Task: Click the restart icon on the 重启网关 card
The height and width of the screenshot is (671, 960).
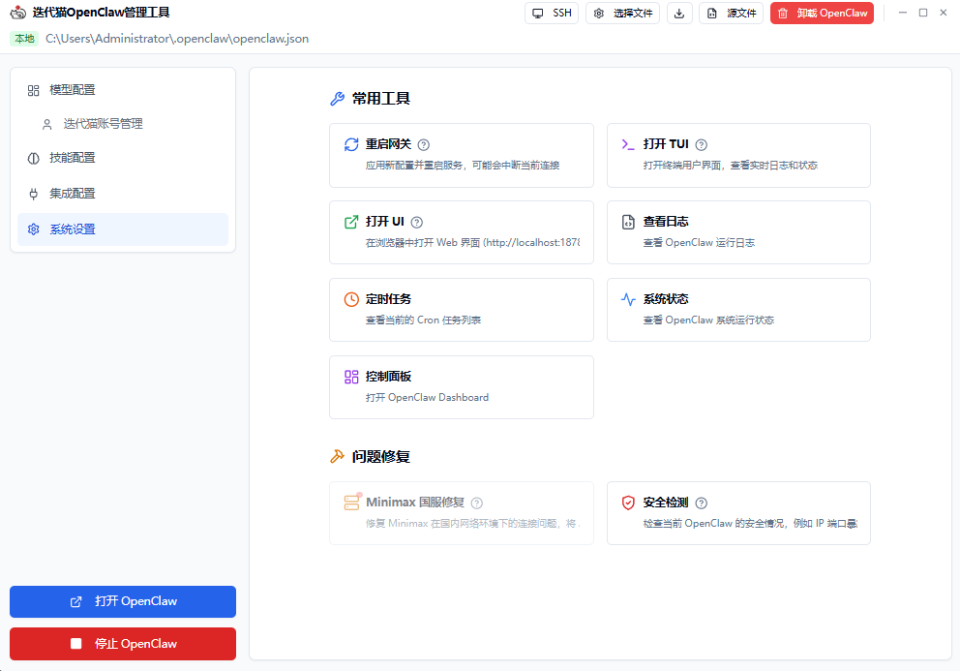Action: [350, 143]
